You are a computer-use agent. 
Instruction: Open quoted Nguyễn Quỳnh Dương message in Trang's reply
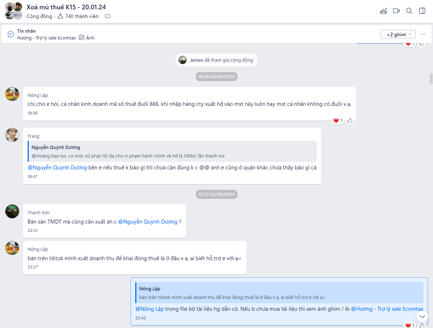(x=172, y=151)
